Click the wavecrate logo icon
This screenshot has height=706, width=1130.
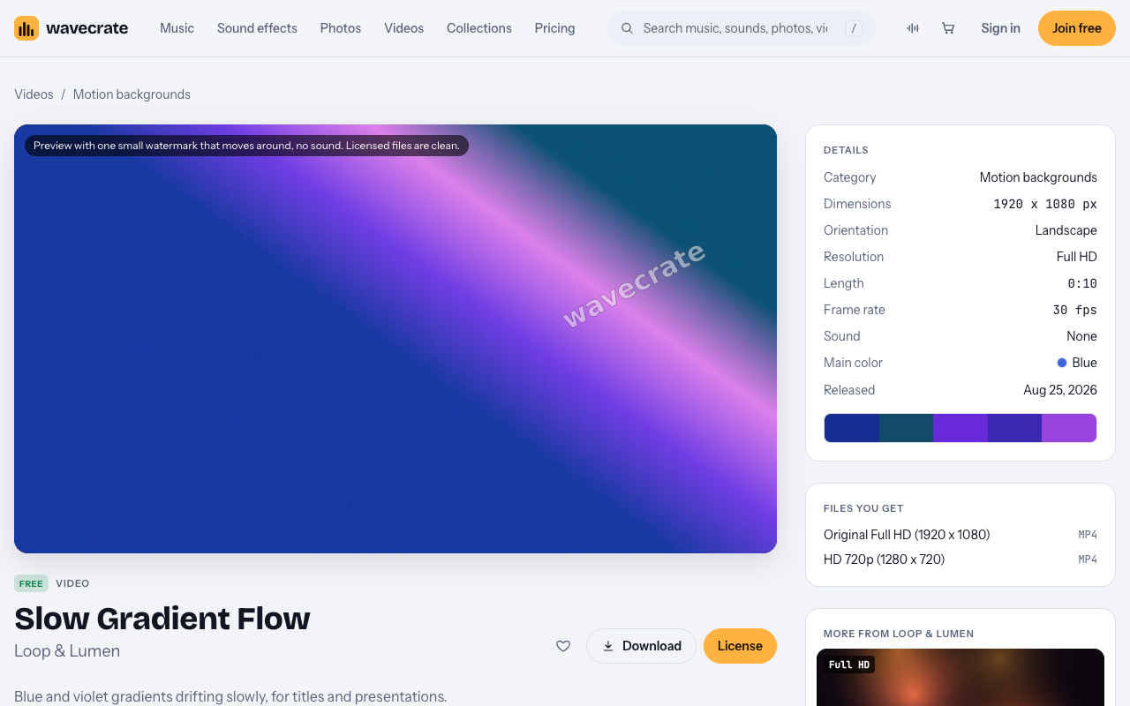coord(26,28)
